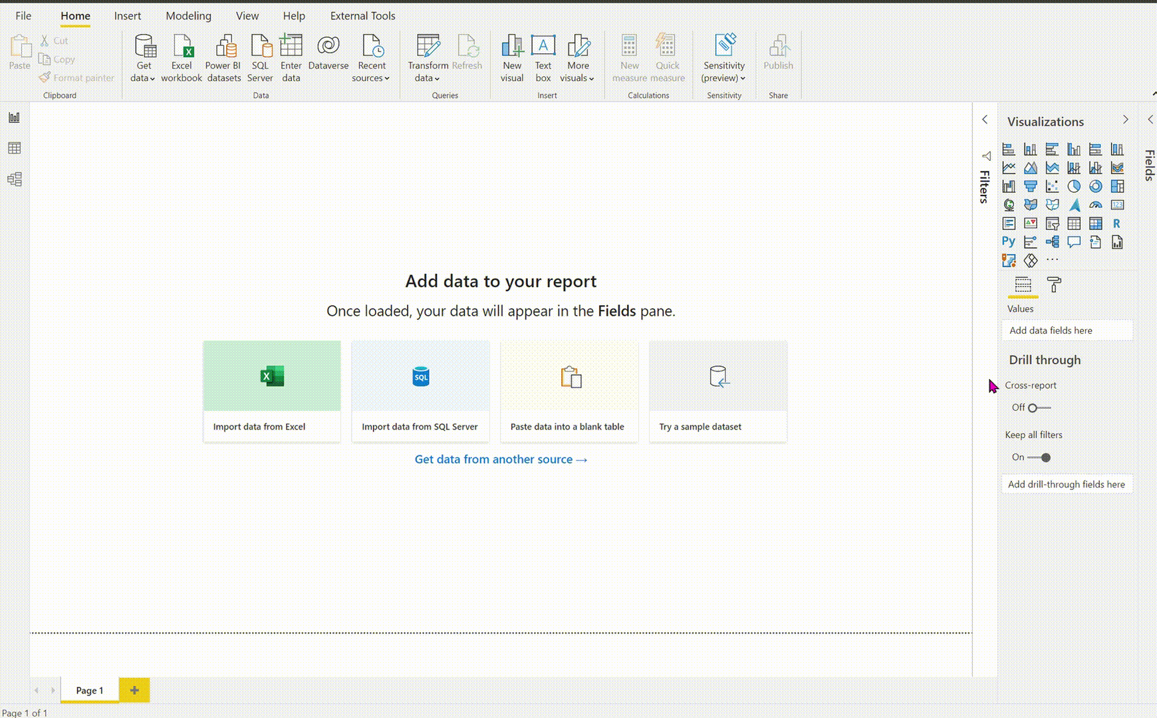
Task: Select the Key influencers visual
Action: pyautogui.click(x=1030, y=241)
